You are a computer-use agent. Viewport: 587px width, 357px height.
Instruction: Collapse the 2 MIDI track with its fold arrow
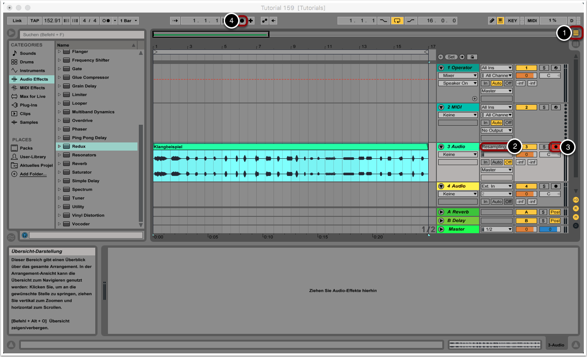[x=441, y=108]
